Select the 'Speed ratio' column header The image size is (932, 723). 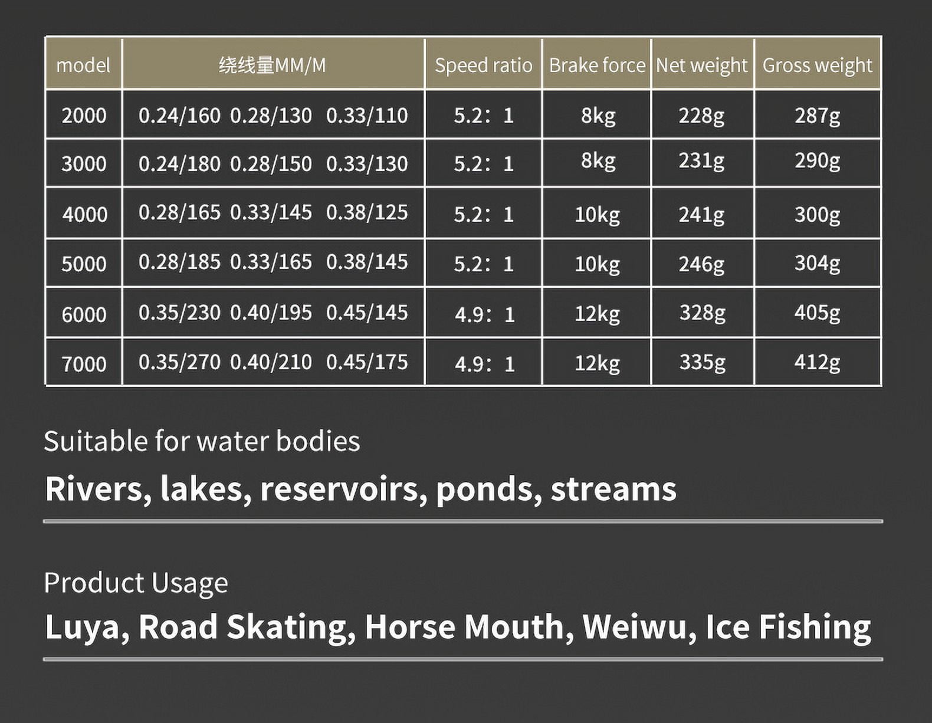pos(483,65)
